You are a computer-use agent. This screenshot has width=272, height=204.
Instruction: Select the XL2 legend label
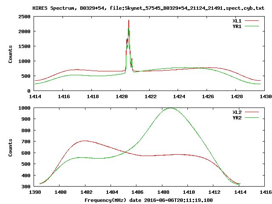237,112
